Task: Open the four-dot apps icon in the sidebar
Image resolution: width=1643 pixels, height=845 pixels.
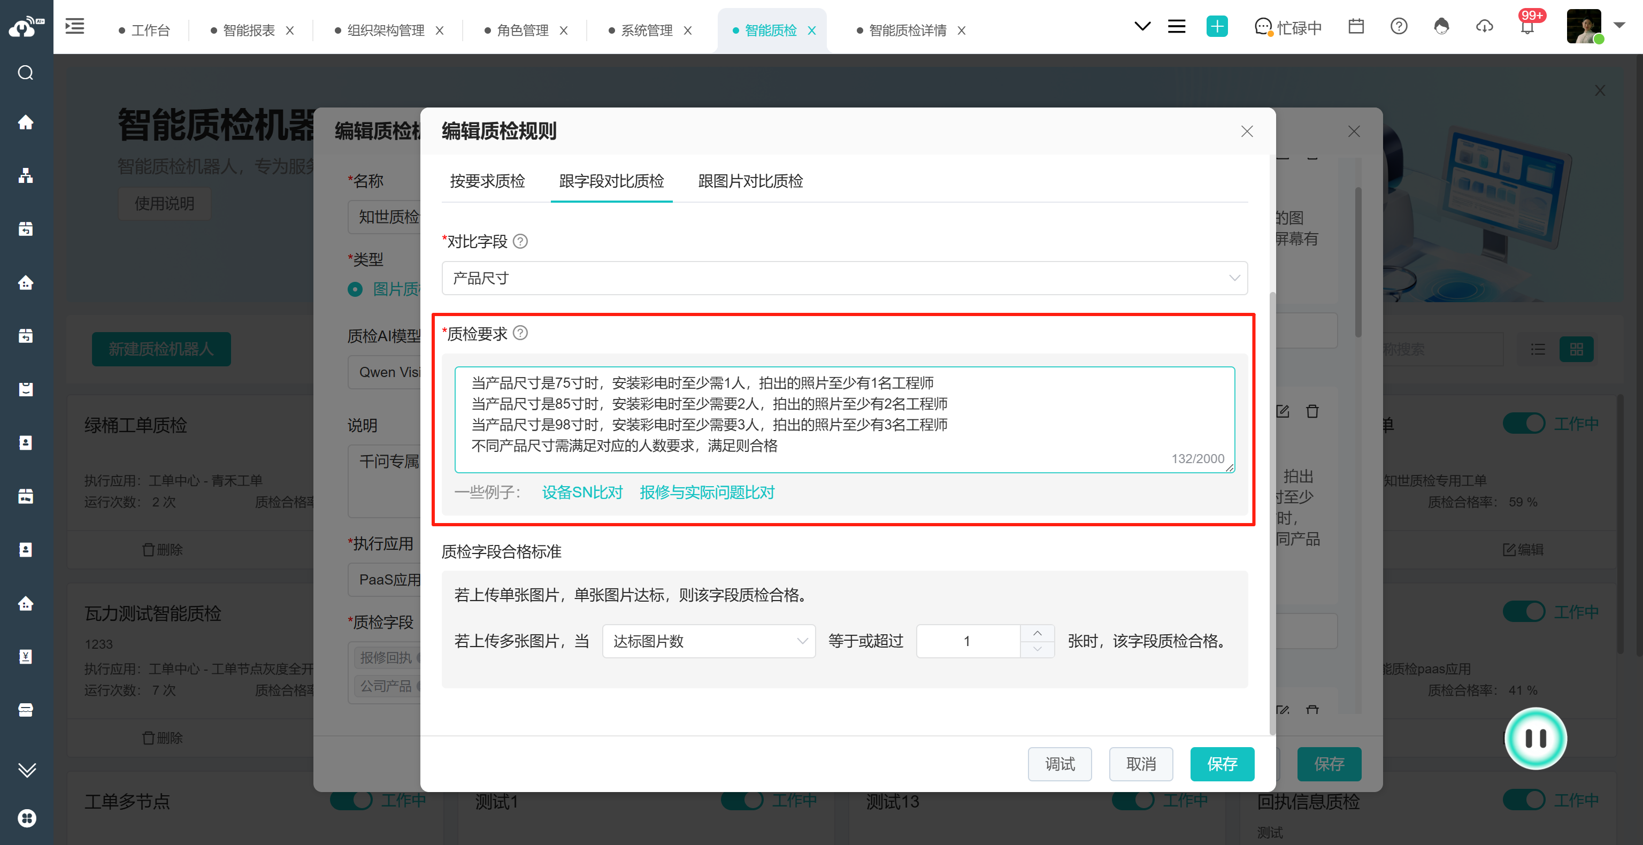Action: point(27,818)
